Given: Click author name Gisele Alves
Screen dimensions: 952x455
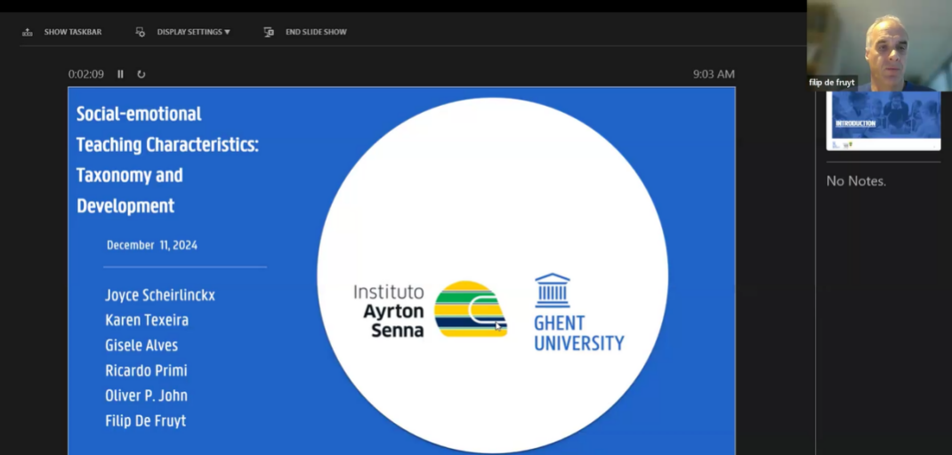Looking at the screenshot, I should (x=141, y=345).
